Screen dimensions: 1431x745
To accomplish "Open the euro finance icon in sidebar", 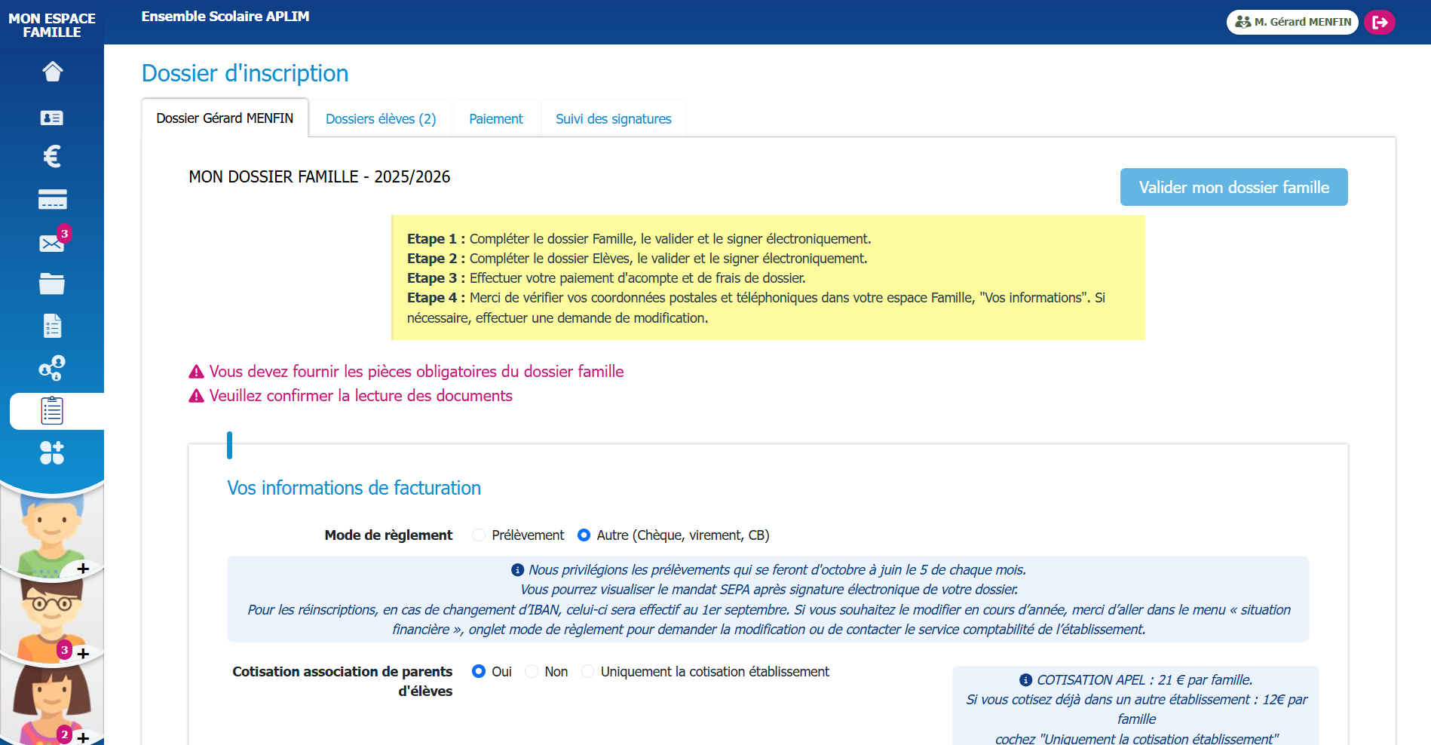I will [52, 156].
